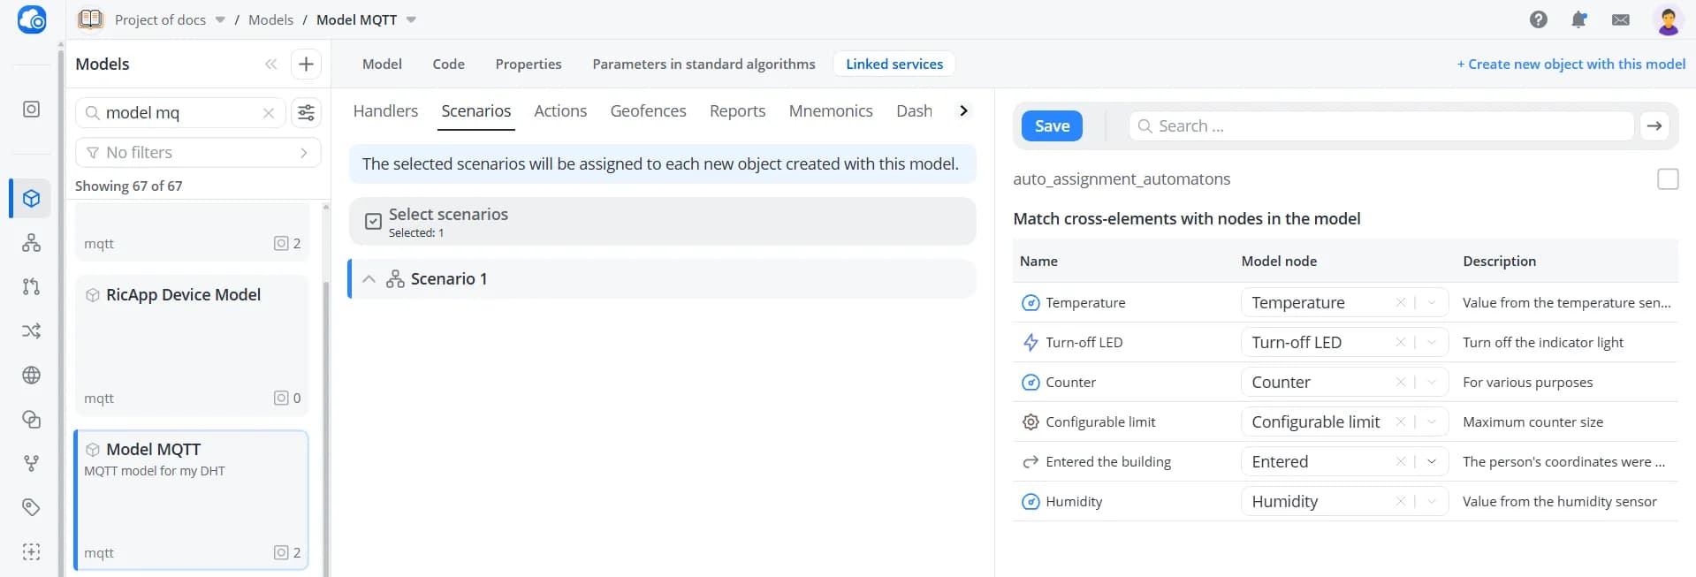Open Parameters in standard algorithms tab
This screenshot has width=1696, height=577.
(704, 65)
